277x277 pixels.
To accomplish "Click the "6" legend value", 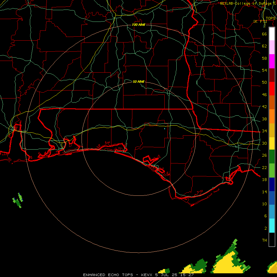I will pyautogui.click(x=265, y=216).
